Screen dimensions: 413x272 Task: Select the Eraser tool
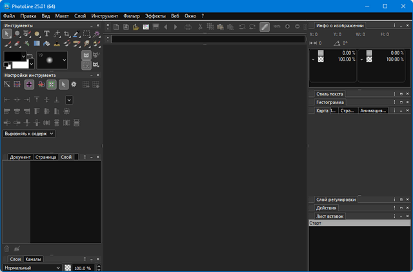point(17,43)
